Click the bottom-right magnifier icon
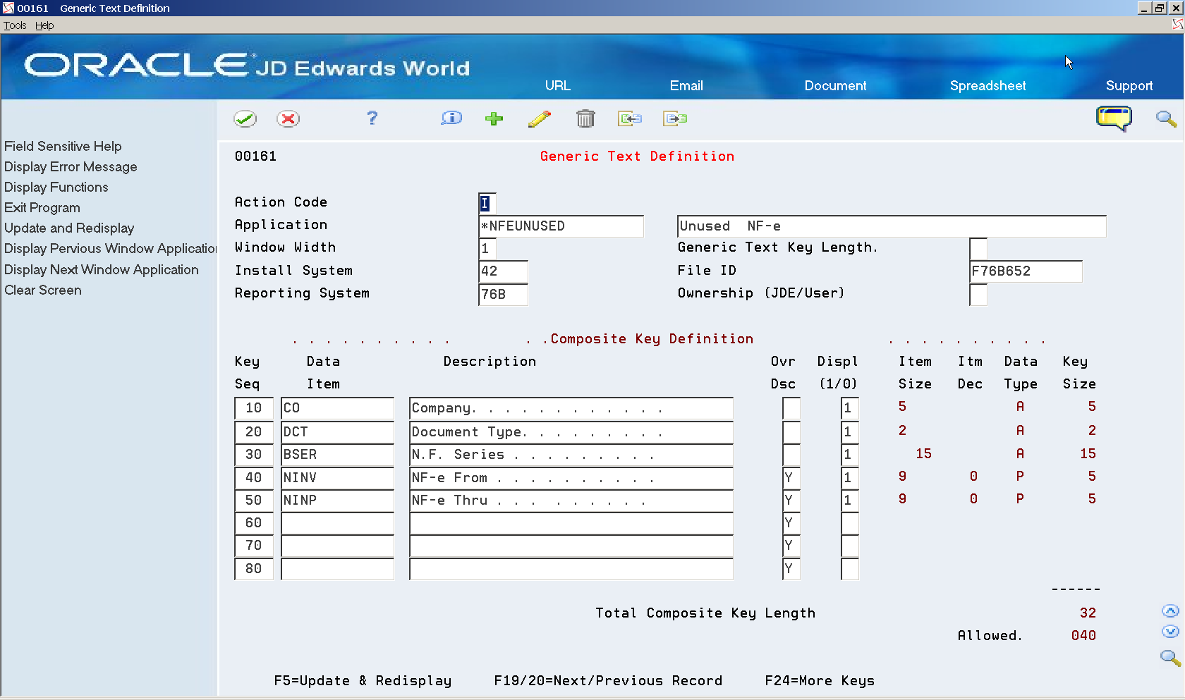The width and height of the screenshot is (1185, 700). click(x=1170, y=658)
